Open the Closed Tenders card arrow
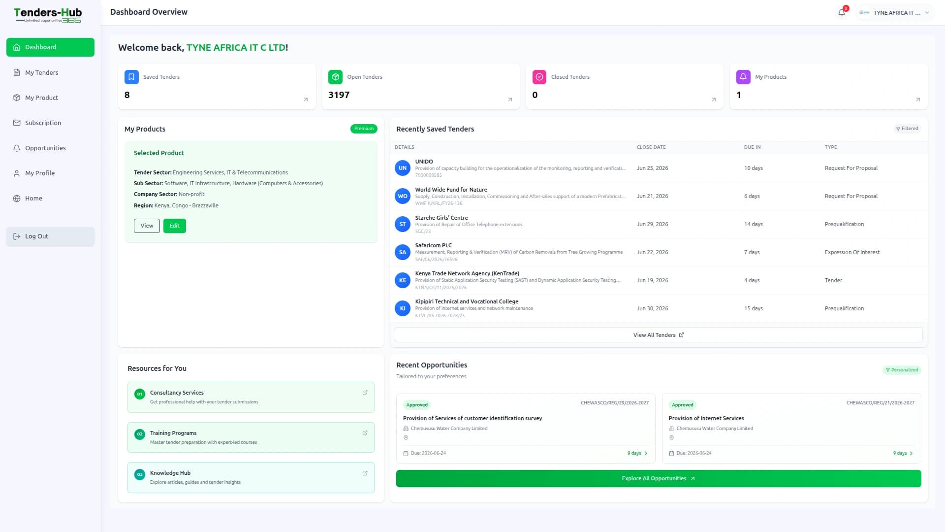This screenshot has width=945, height=532. pos(714,100)
